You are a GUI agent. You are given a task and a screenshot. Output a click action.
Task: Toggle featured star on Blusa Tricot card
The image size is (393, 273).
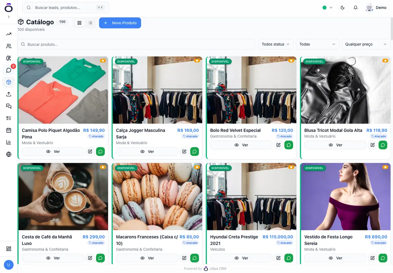(385, 61)
